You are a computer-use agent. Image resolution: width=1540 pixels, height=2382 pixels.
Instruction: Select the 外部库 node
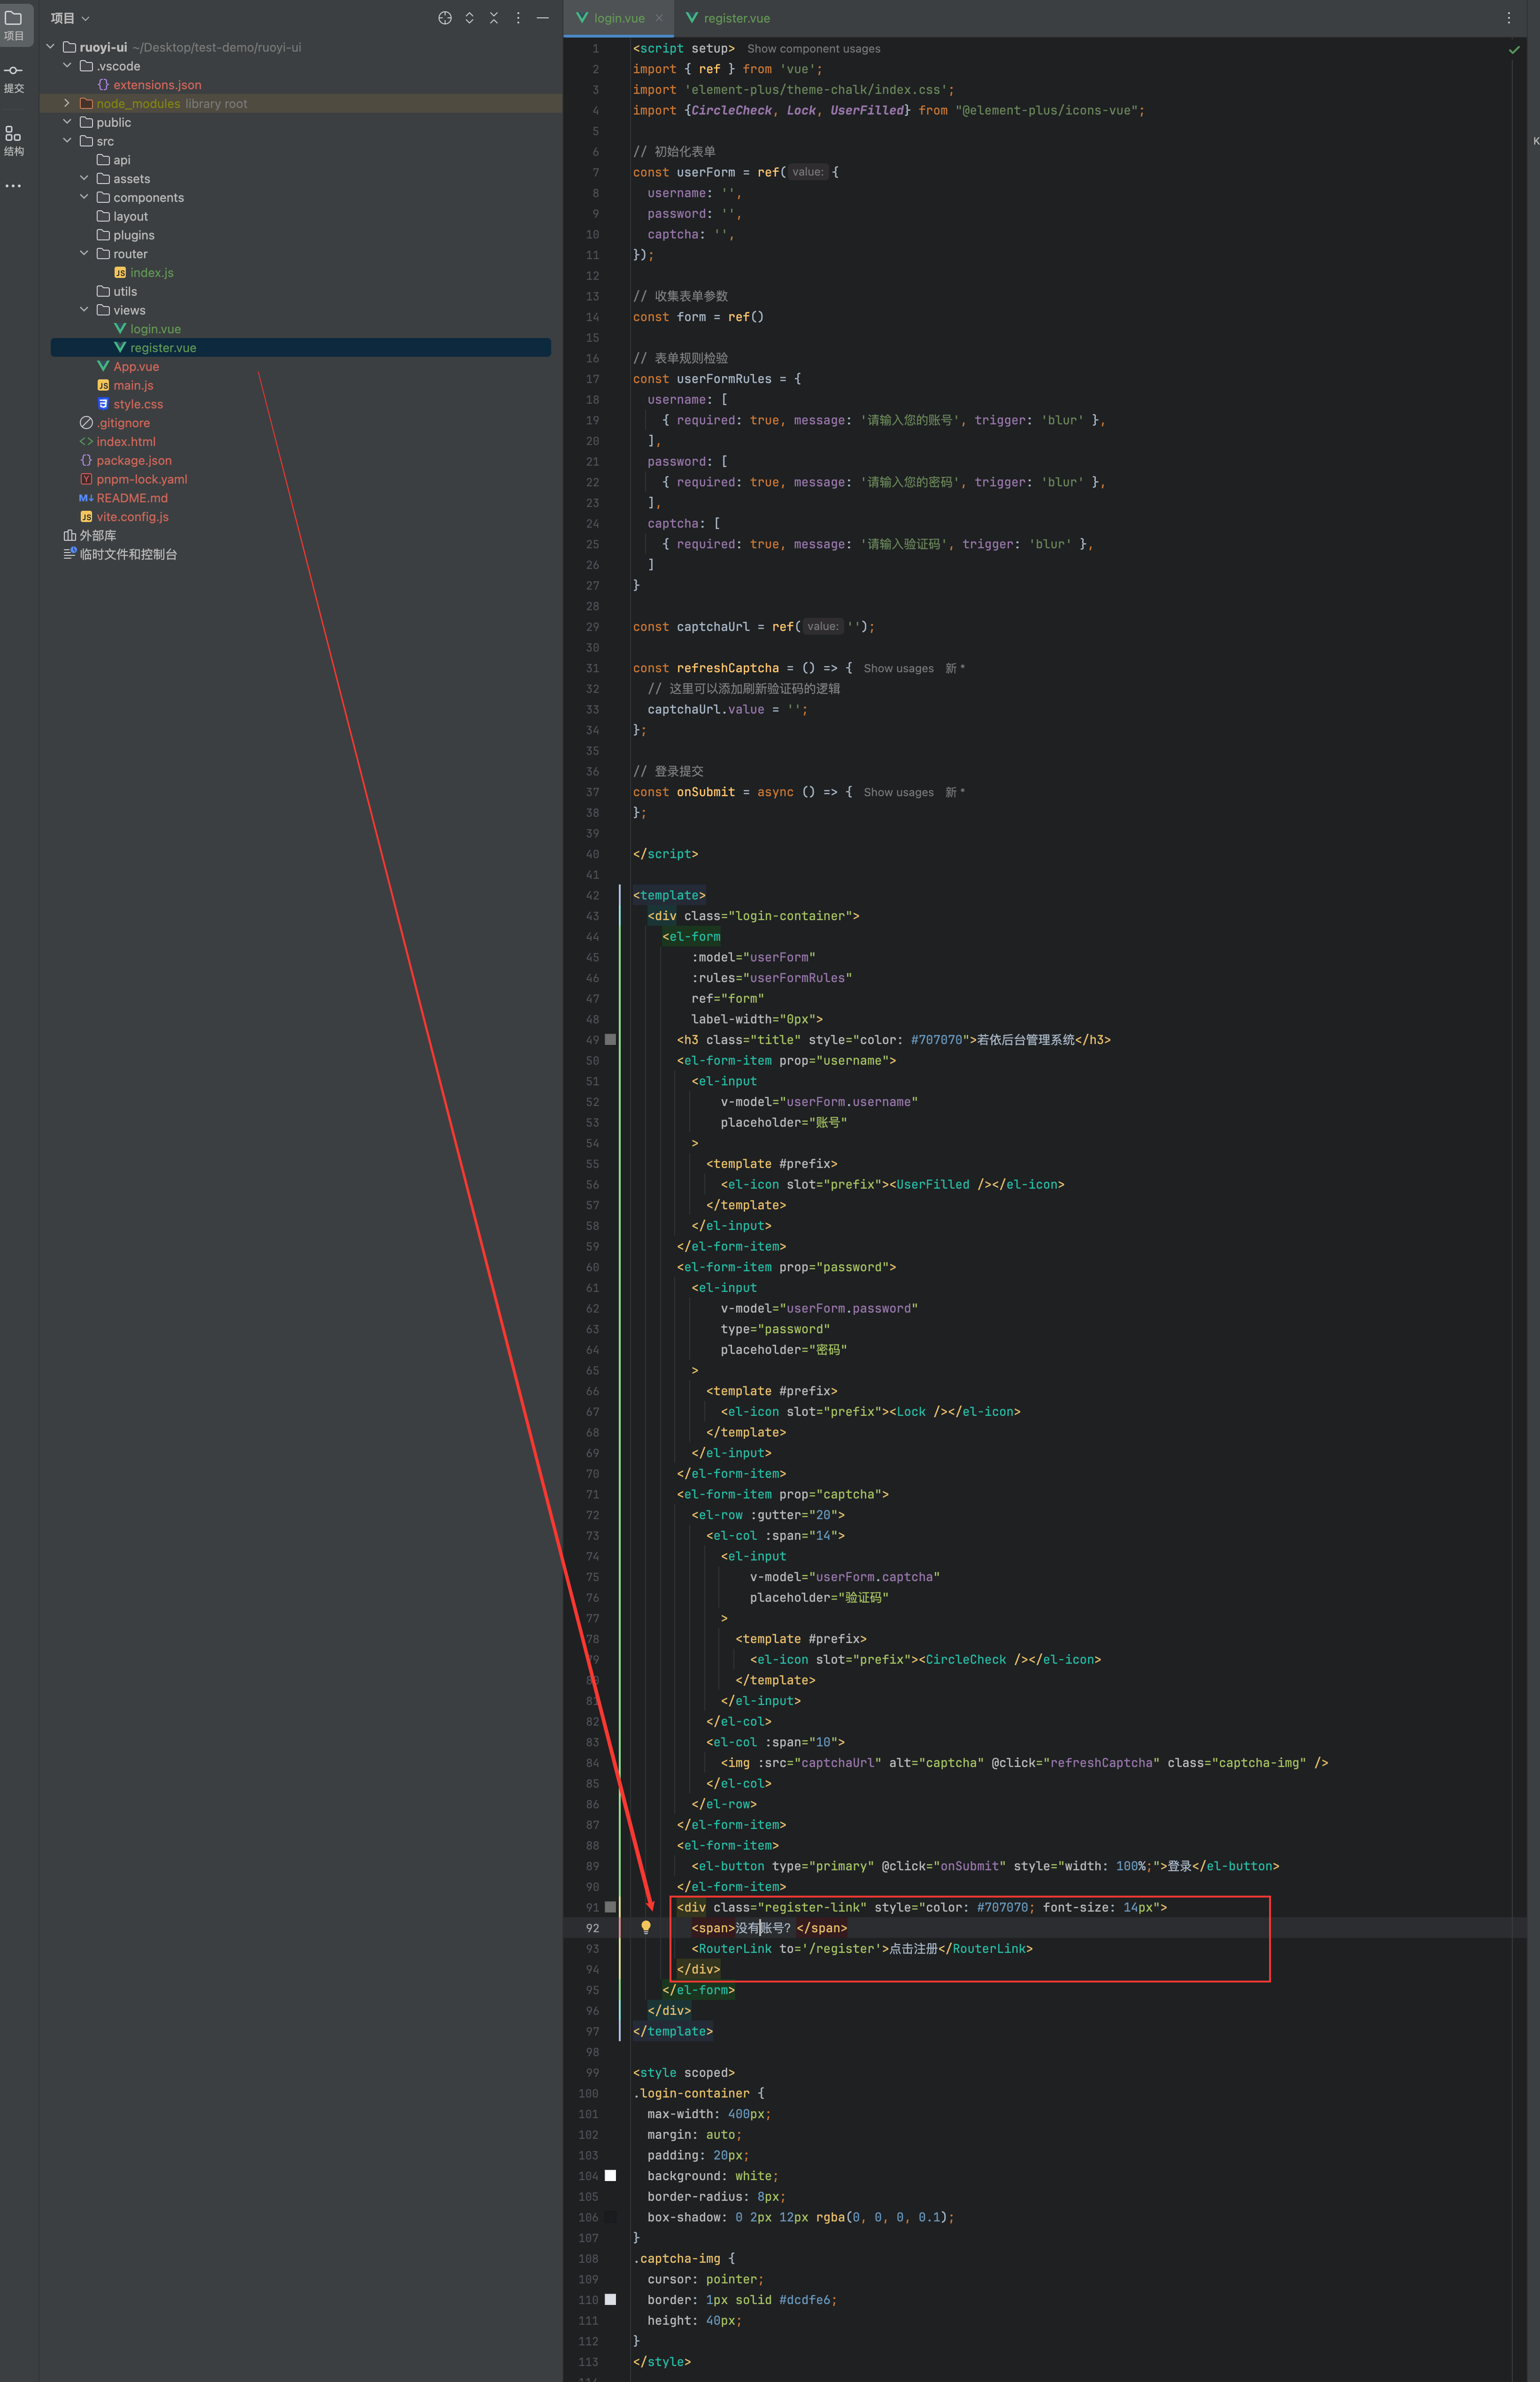pos(90,536)
